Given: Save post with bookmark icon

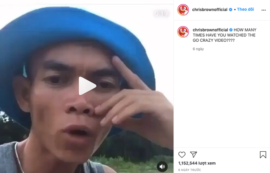Looking at the screenshot, I should [x=263, y=155].
